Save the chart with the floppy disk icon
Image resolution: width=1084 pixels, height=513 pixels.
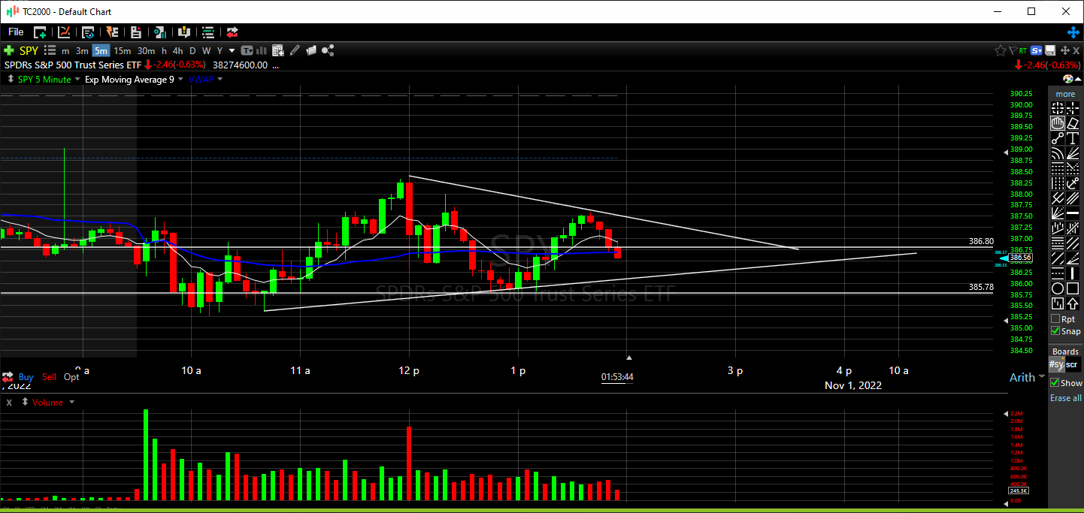click(1050, 50)
